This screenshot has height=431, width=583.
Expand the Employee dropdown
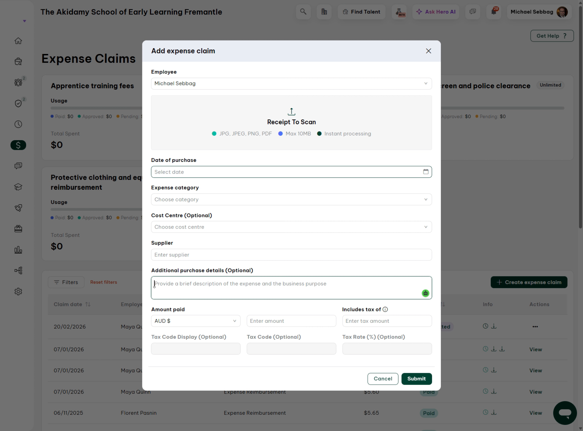[291, 84]
